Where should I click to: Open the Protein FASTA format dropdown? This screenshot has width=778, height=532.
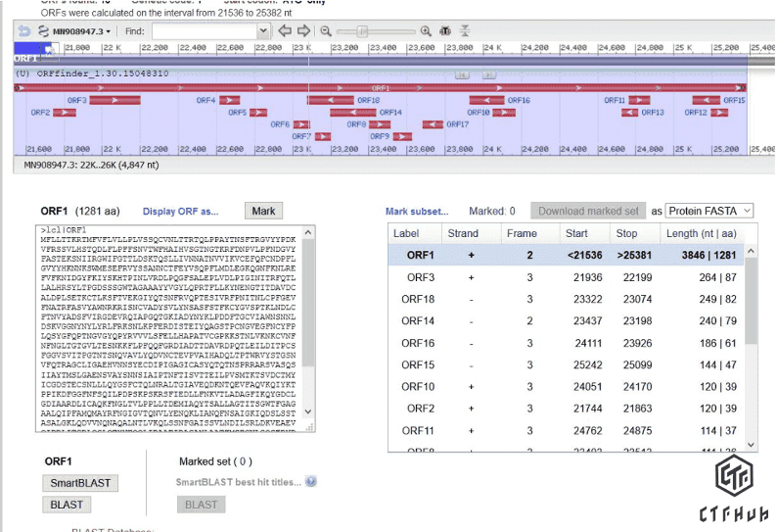[709, 211]
